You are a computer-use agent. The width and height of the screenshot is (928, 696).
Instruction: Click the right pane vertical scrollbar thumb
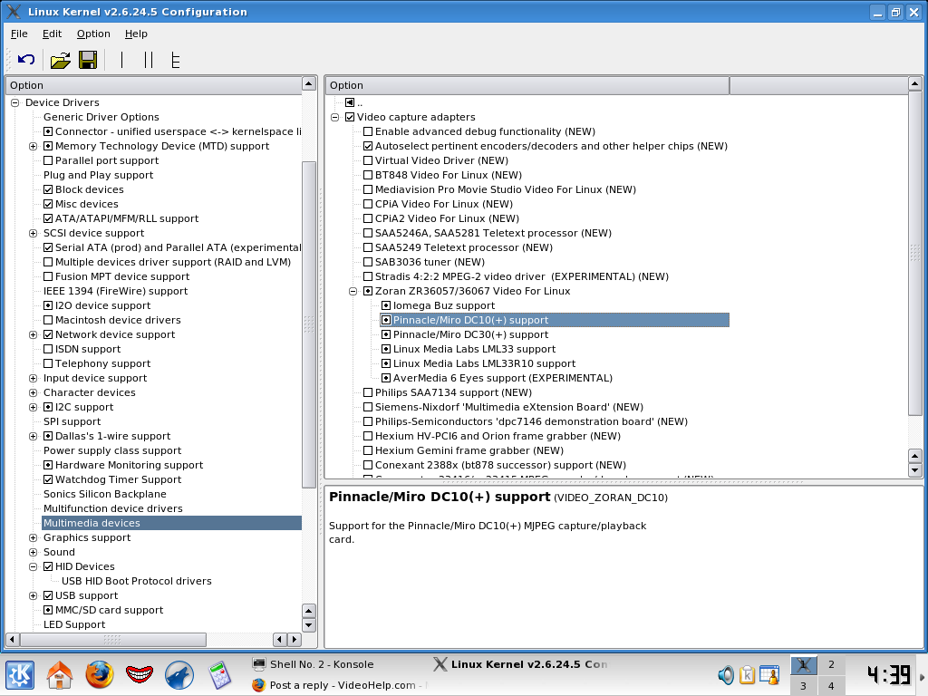pos(915,254)
